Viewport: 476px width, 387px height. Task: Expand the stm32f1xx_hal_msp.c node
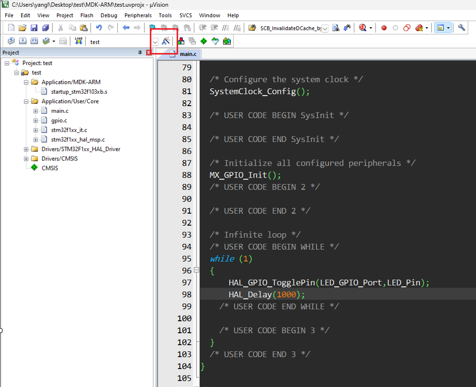[x=36, y=140]
